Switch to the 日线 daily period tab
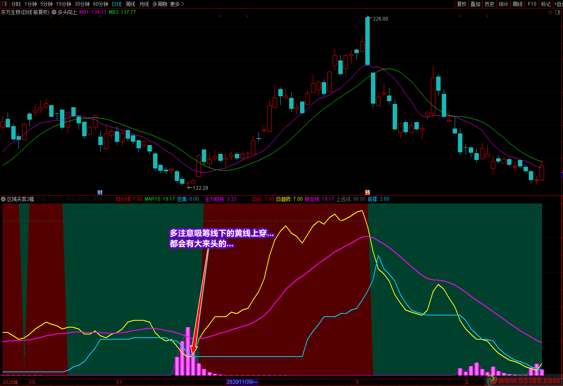The height and width of the screenshot is (386, 563). [x=117, y=4]
